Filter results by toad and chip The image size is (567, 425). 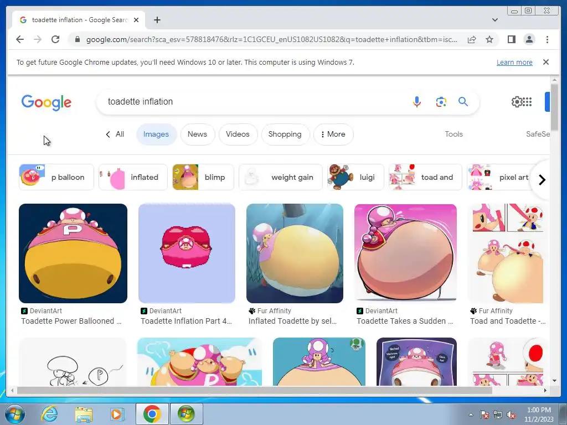(x=425, y=177)
